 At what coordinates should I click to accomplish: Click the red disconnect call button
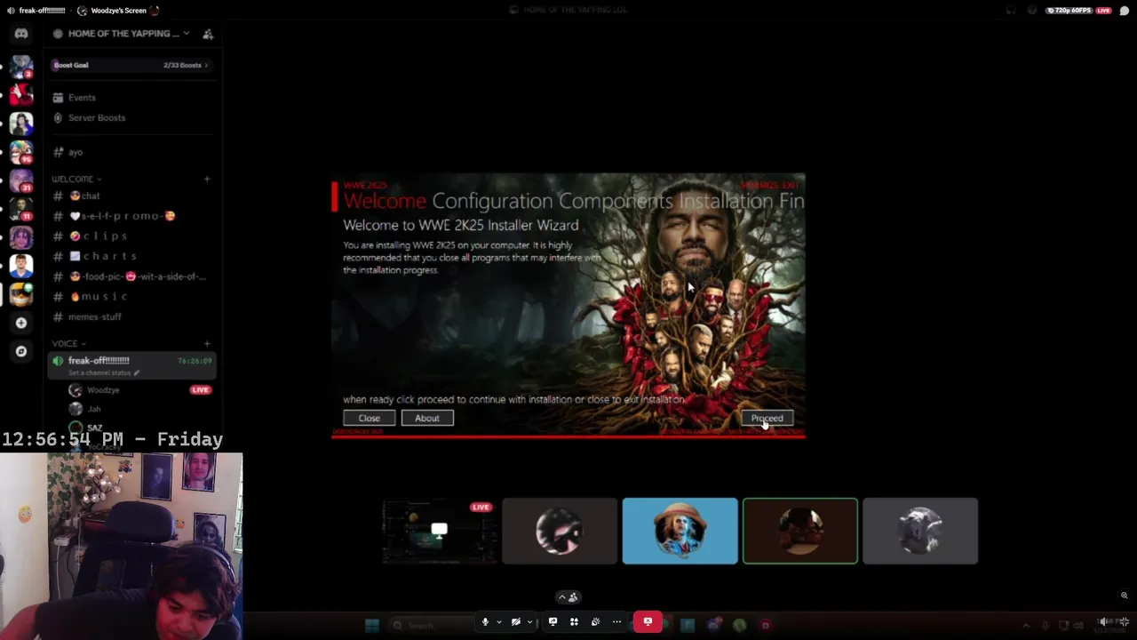(648, 621)
